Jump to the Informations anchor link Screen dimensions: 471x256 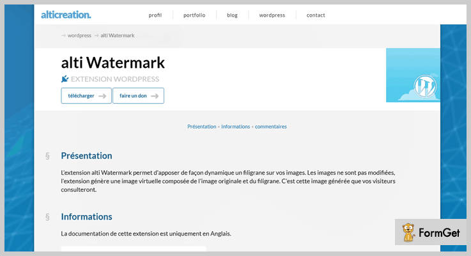[x=235, y=127]
